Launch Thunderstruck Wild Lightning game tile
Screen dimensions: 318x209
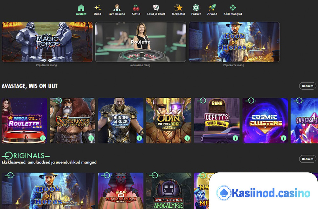click(121, 121)
